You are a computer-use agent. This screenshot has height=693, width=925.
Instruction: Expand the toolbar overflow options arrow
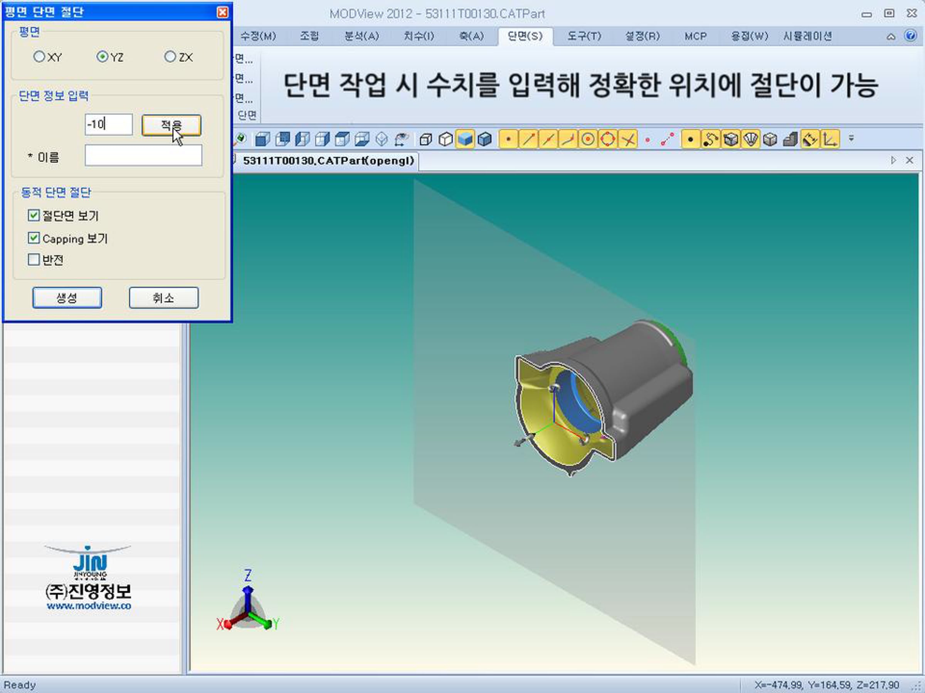pos(851,138)
